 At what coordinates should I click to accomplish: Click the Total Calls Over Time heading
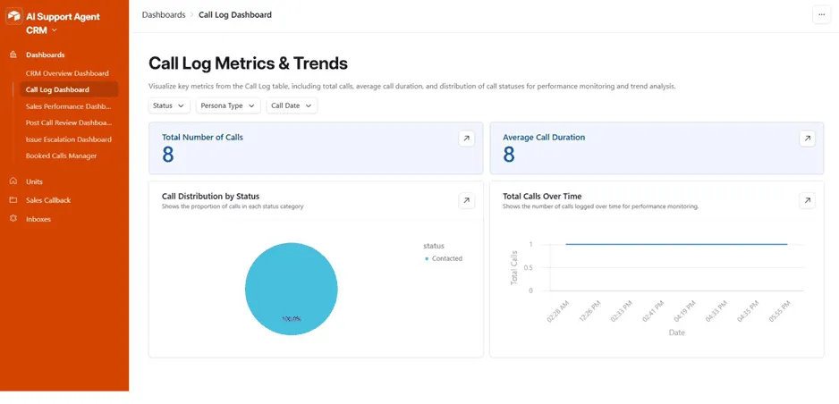(542, 196)
